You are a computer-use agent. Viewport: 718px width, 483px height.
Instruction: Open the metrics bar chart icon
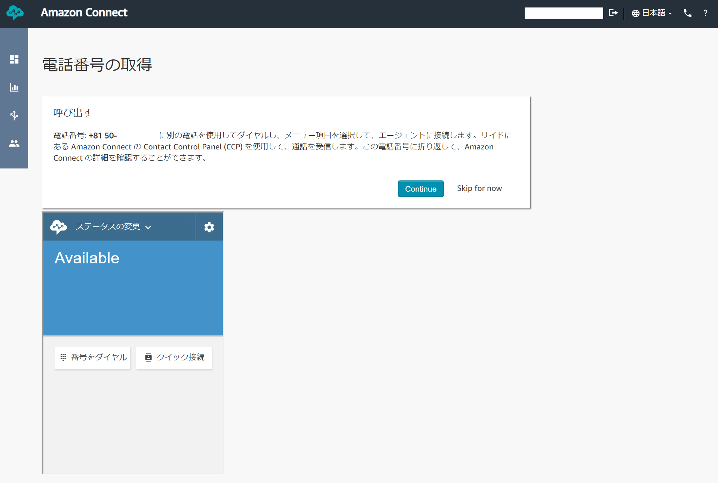point(14,87)
